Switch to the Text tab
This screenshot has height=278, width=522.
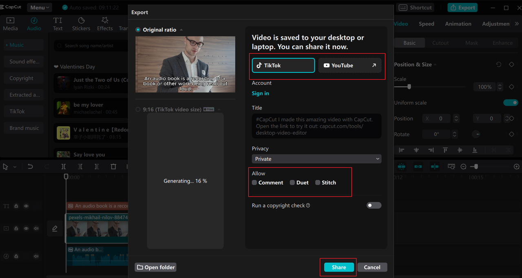[x=58, y=24]
